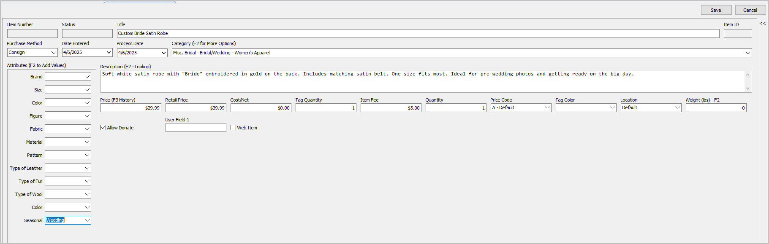Image resolution: width=769 pixels, height=244 pixels.
Task: Enable the Web Item checkbox
Action: pos(234,127)
